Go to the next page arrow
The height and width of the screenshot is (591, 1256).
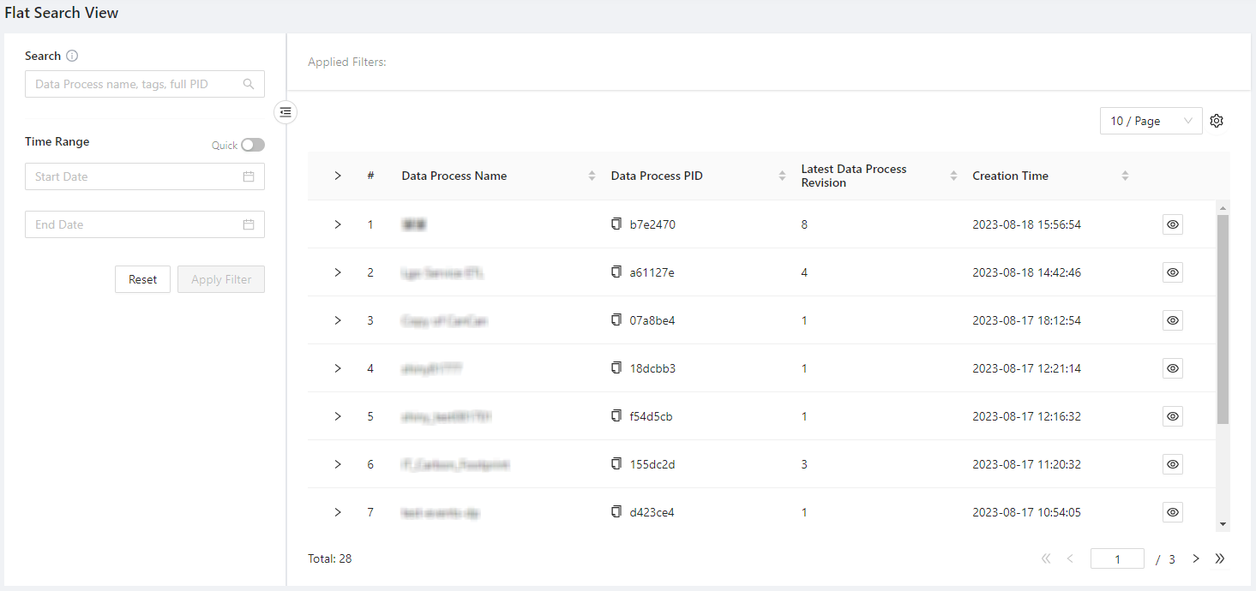[x=1196, y=558]
